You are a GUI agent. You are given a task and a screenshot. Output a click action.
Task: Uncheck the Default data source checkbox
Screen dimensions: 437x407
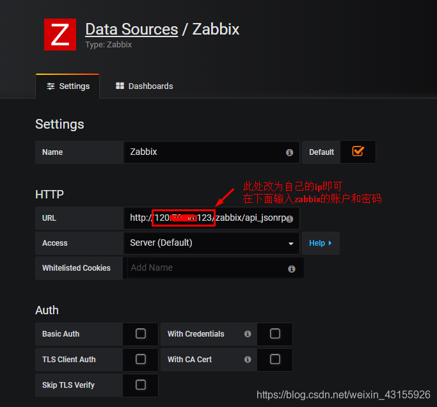coord(358,152)
